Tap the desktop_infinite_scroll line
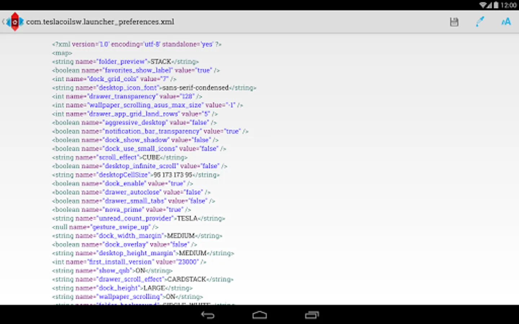The image size is (519, 324). pyautogui.click(x=139, y=166)
